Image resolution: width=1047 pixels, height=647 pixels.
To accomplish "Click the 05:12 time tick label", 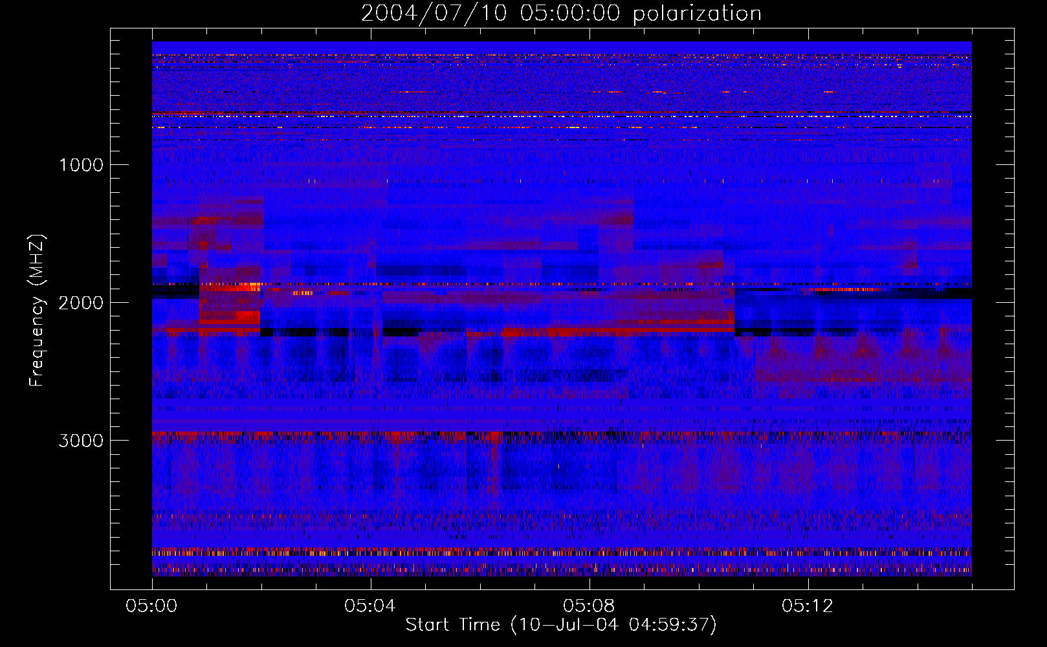I will (x=808, y=606).
